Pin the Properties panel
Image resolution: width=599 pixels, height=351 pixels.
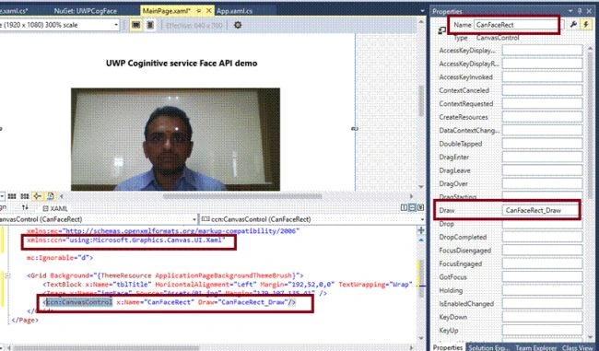click(580, 11)
